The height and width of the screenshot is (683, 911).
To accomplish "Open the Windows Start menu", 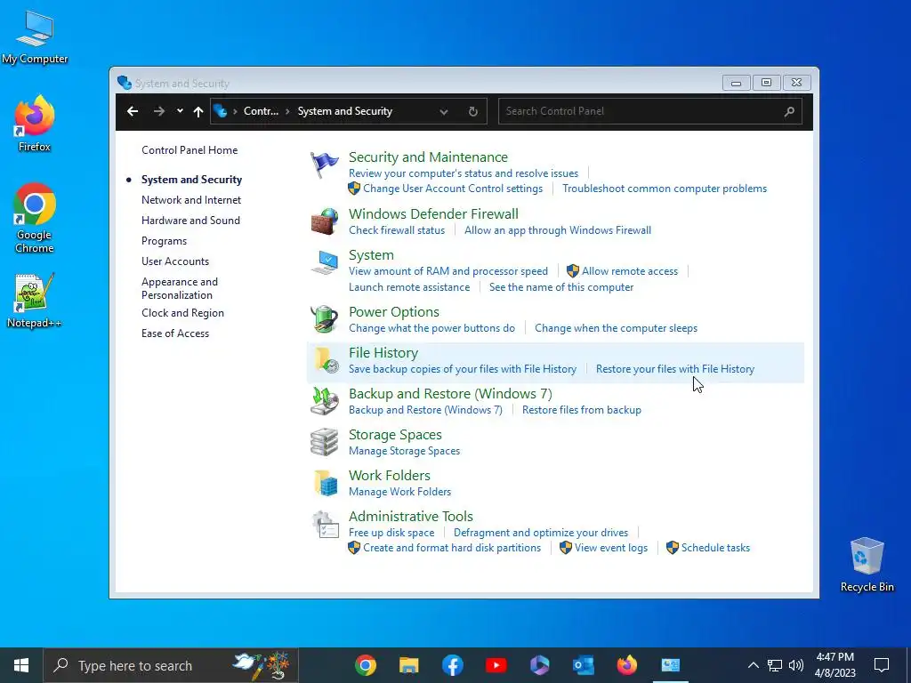I will 21,665.
